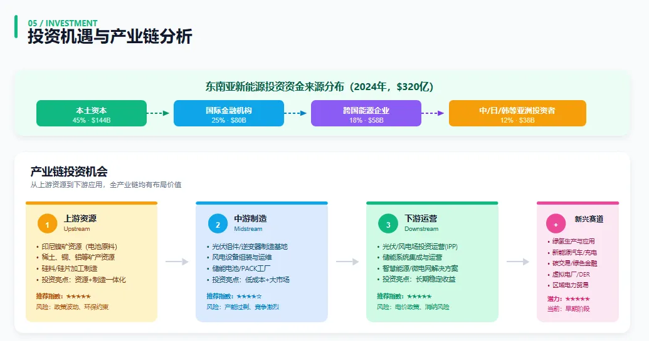Click the bullet 光伏组件/逆变器制造基地

coord(250,247)
